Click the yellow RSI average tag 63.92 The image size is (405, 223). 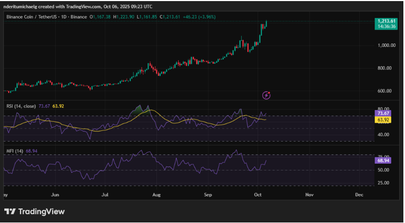(x=383, y=120)
